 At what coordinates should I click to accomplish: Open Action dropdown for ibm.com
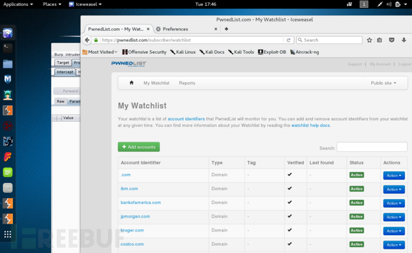394,189
